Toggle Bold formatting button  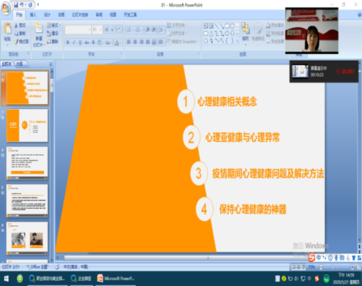point(68,42)
